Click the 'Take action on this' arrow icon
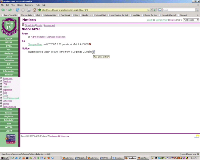 [x=93, y=51]
